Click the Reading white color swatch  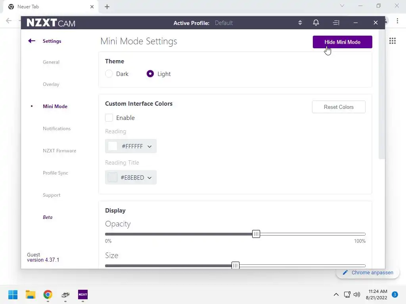[113, 146]
